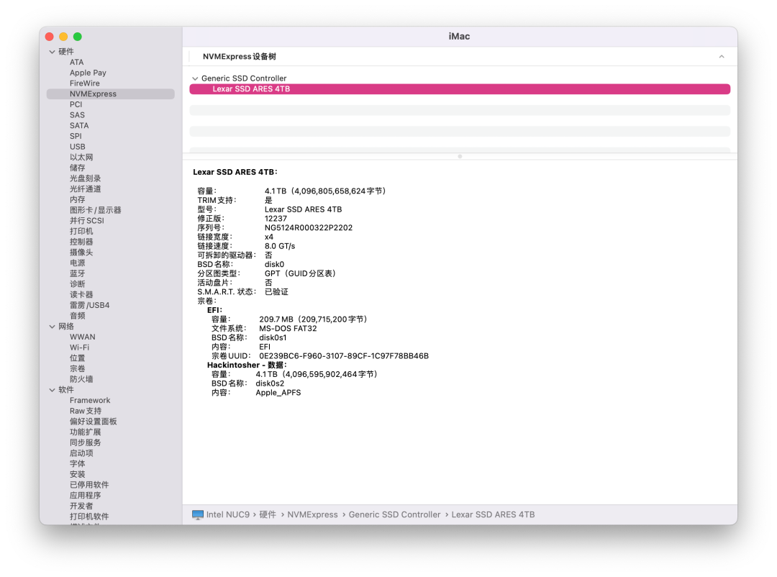Click Intel NUC9 in the path bar
The width and height of the screenshot is (777, 577).
click(x=228, y=514)
